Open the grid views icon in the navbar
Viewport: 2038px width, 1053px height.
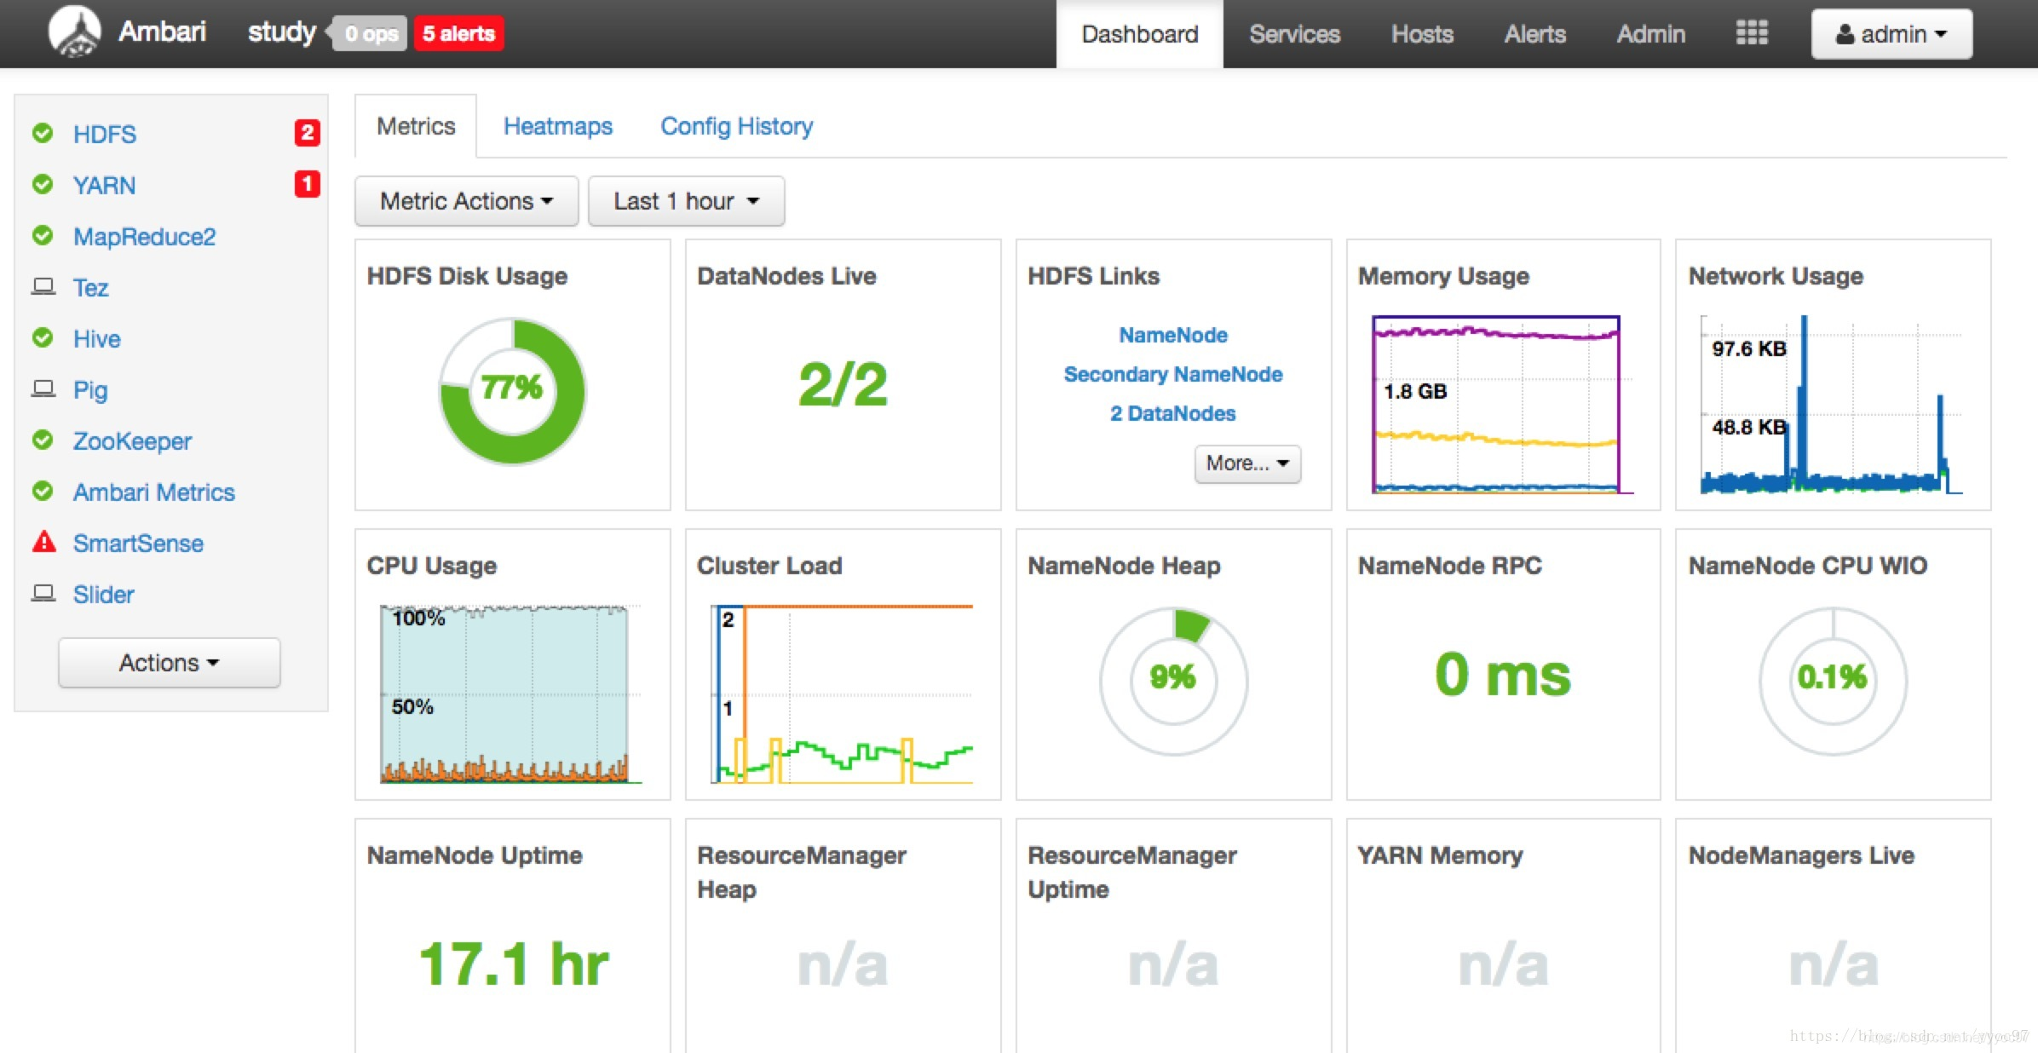click(x=1752, y=33)
